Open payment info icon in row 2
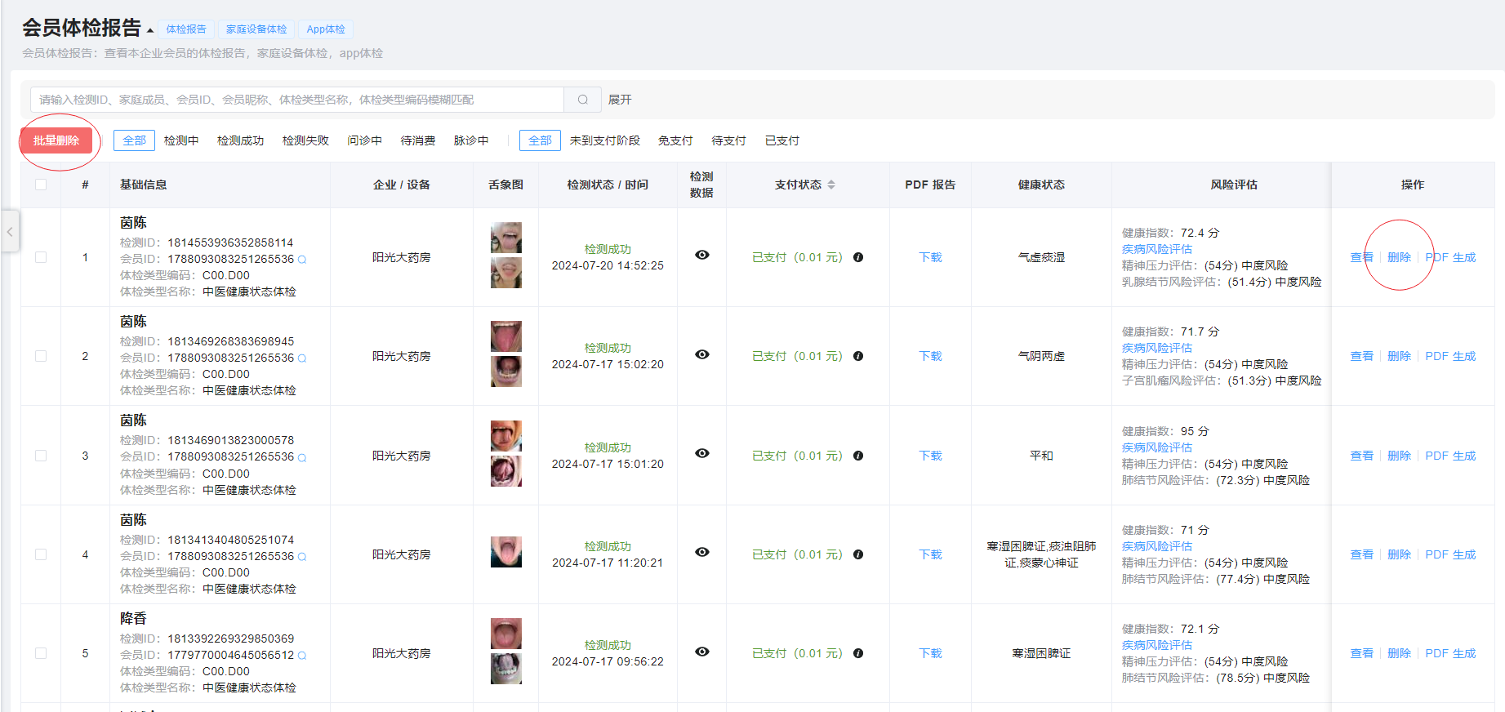Viewport: 1505px width, 712px height. click(x=858, y=356)
